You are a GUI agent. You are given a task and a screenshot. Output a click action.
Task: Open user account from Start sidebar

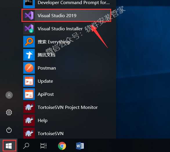[x=9, y=95]
